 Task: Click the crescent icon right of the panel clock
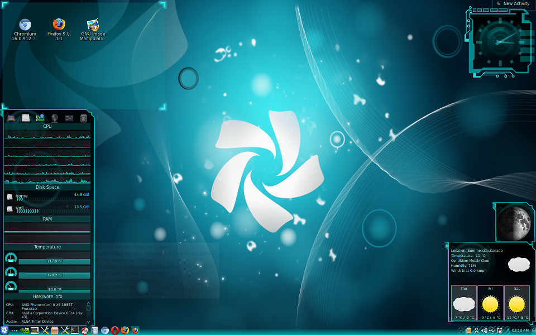[533, 330]
